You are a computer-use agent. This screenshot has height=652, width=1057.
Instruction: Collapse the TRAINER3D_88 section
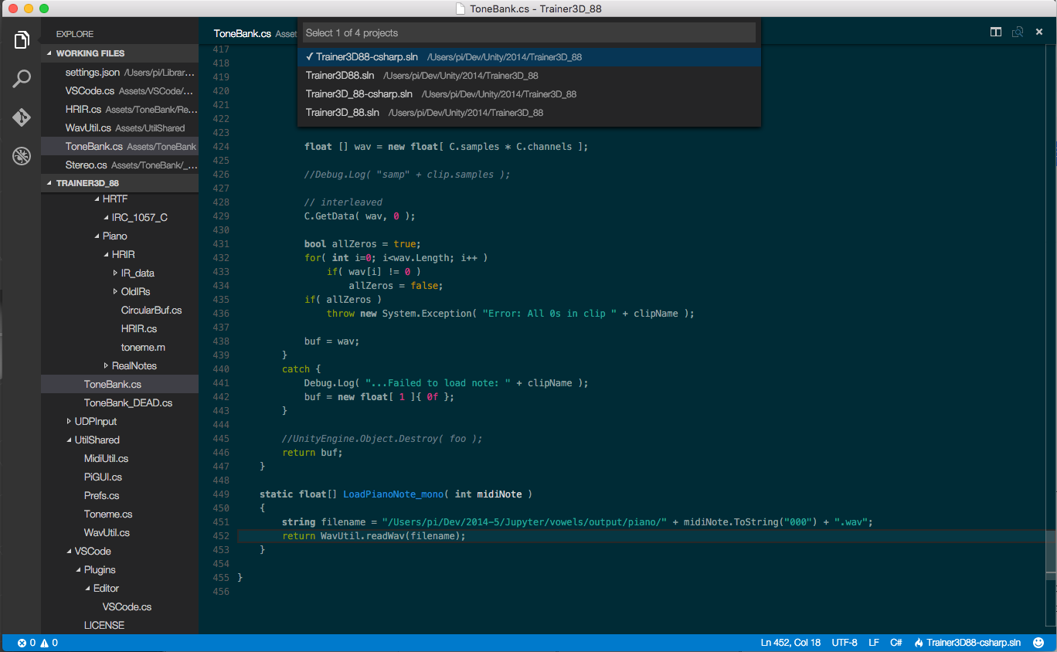tap(50, 183)
